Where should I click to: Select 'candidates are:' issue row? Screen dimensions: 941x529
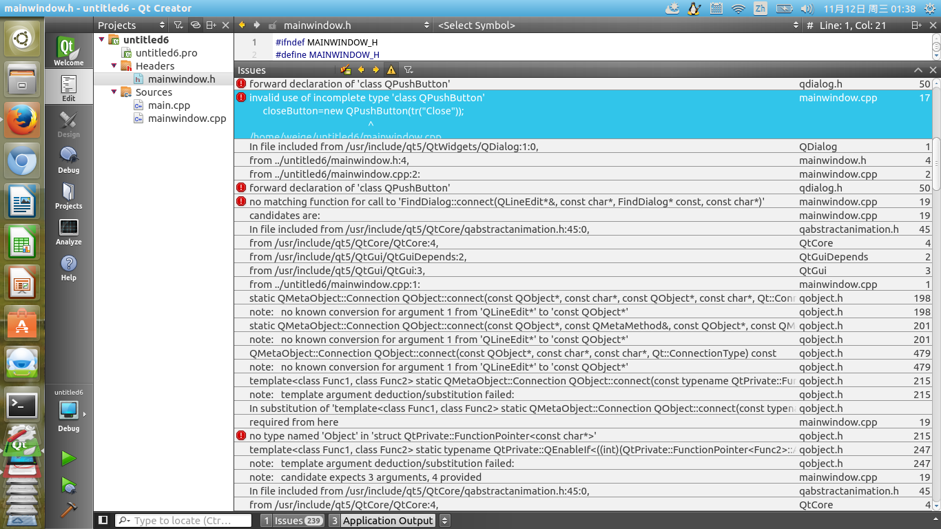(583, 216)
